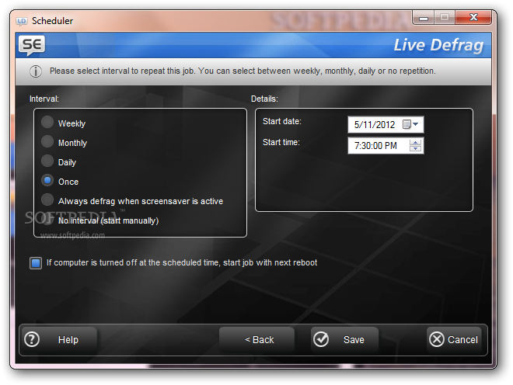Click the SE logo icon in header
513x385 pixels.
(32, 45)
